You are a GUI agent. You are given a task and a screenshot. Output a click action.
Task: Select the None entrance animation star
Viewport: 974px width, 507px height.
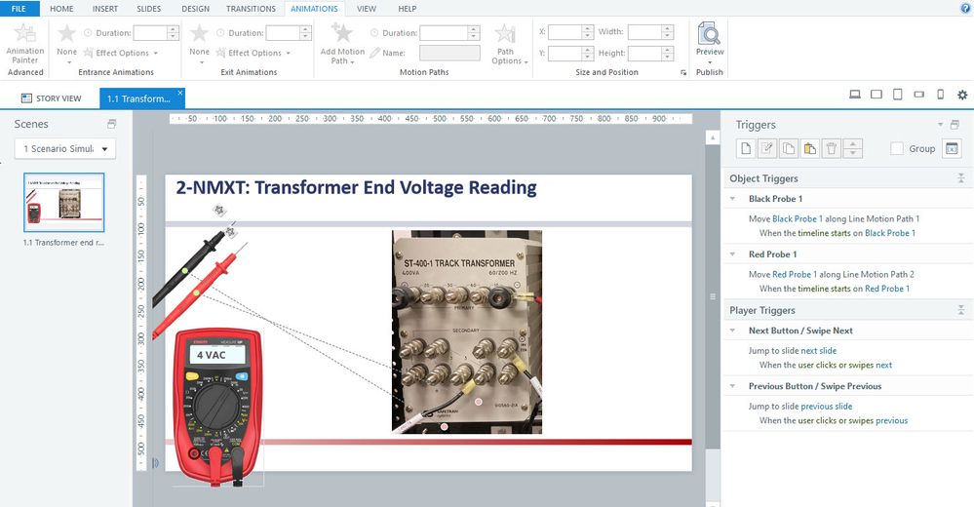click(66, 33)
